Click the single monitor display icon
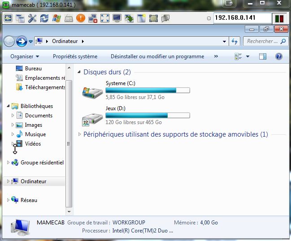Image resolution: width=291 pixels, height=241 pixels. pos(117,18)
